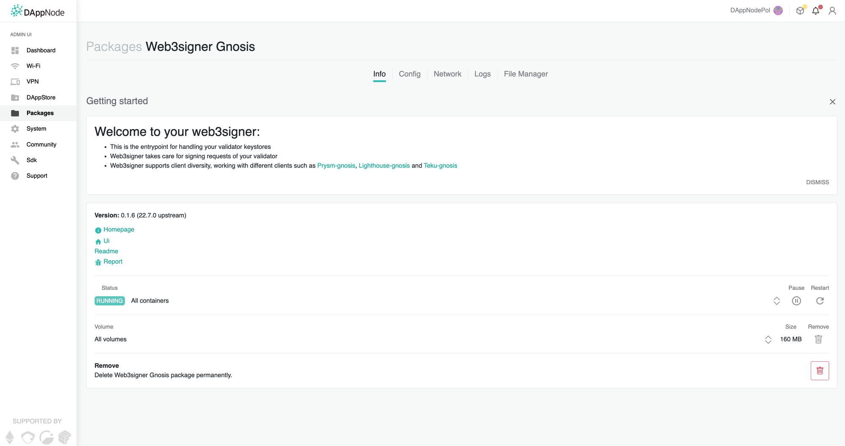Open the package cube installer icon
This screenshot has width=845, height=446.
pos(800,11)
